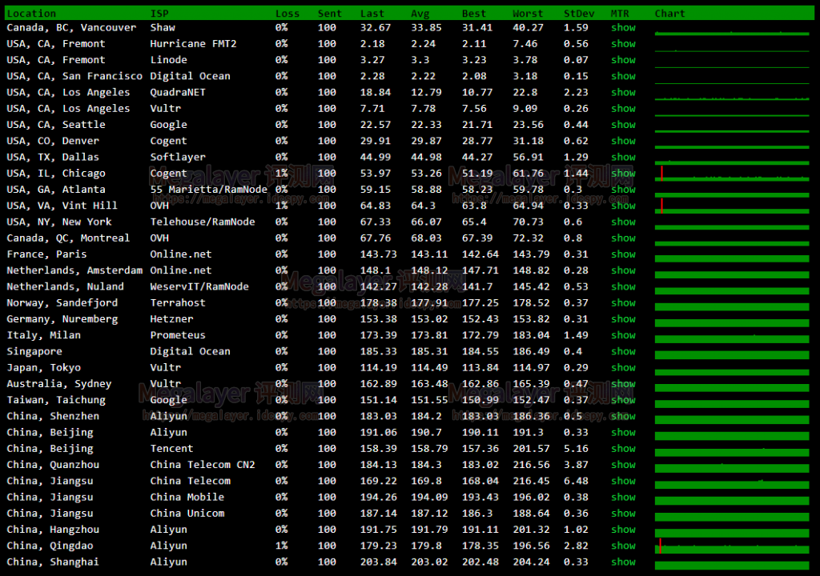Click show for Beijing Aliyun row

tap(623, 433)
